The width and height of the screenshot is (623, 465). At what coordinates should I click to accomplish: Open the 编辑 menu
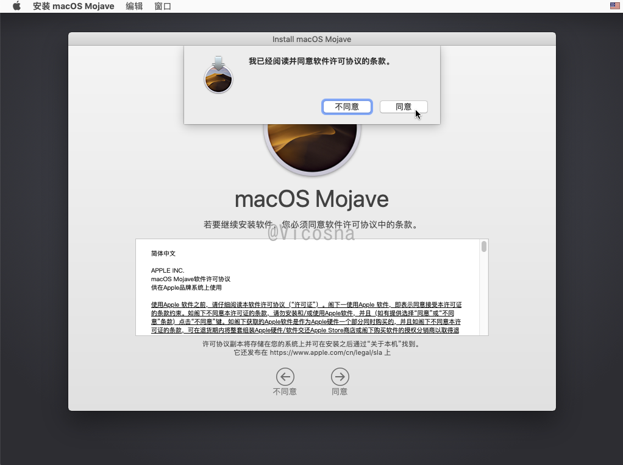click(134, 6)
